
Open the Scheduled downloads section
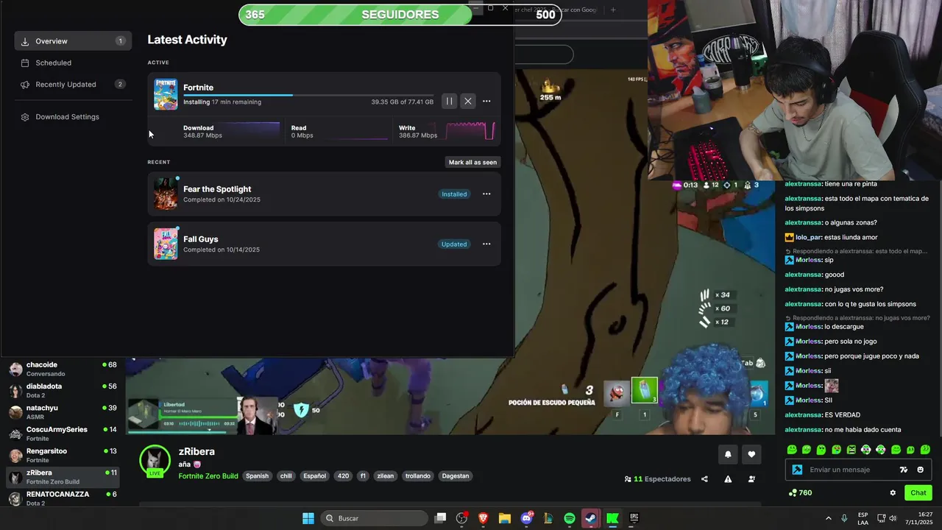73,63
